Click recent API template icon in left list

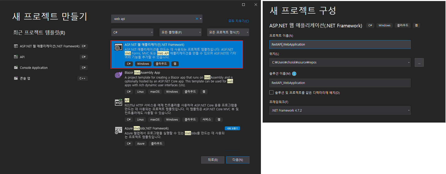coord(16,57)
